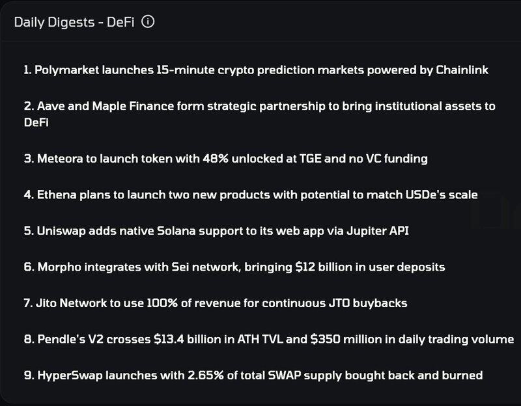Click the $350 million figure in the Pendle headline
The height and width of the screenshot is (406, 521).
(374, 339)
